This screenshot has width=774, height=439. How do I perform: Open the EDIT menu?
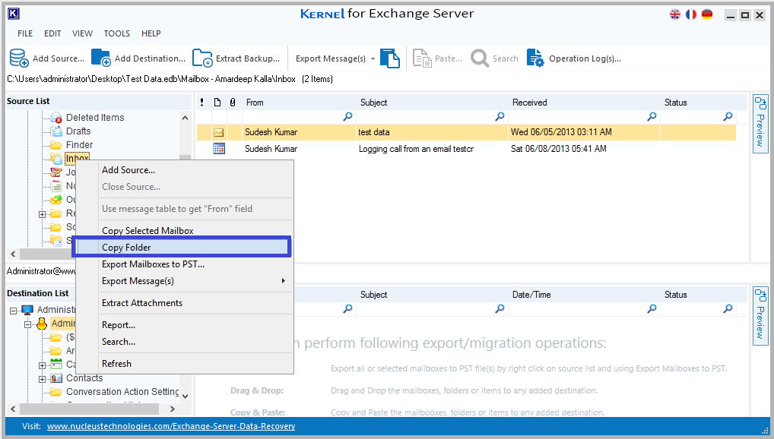coord(52,33)
